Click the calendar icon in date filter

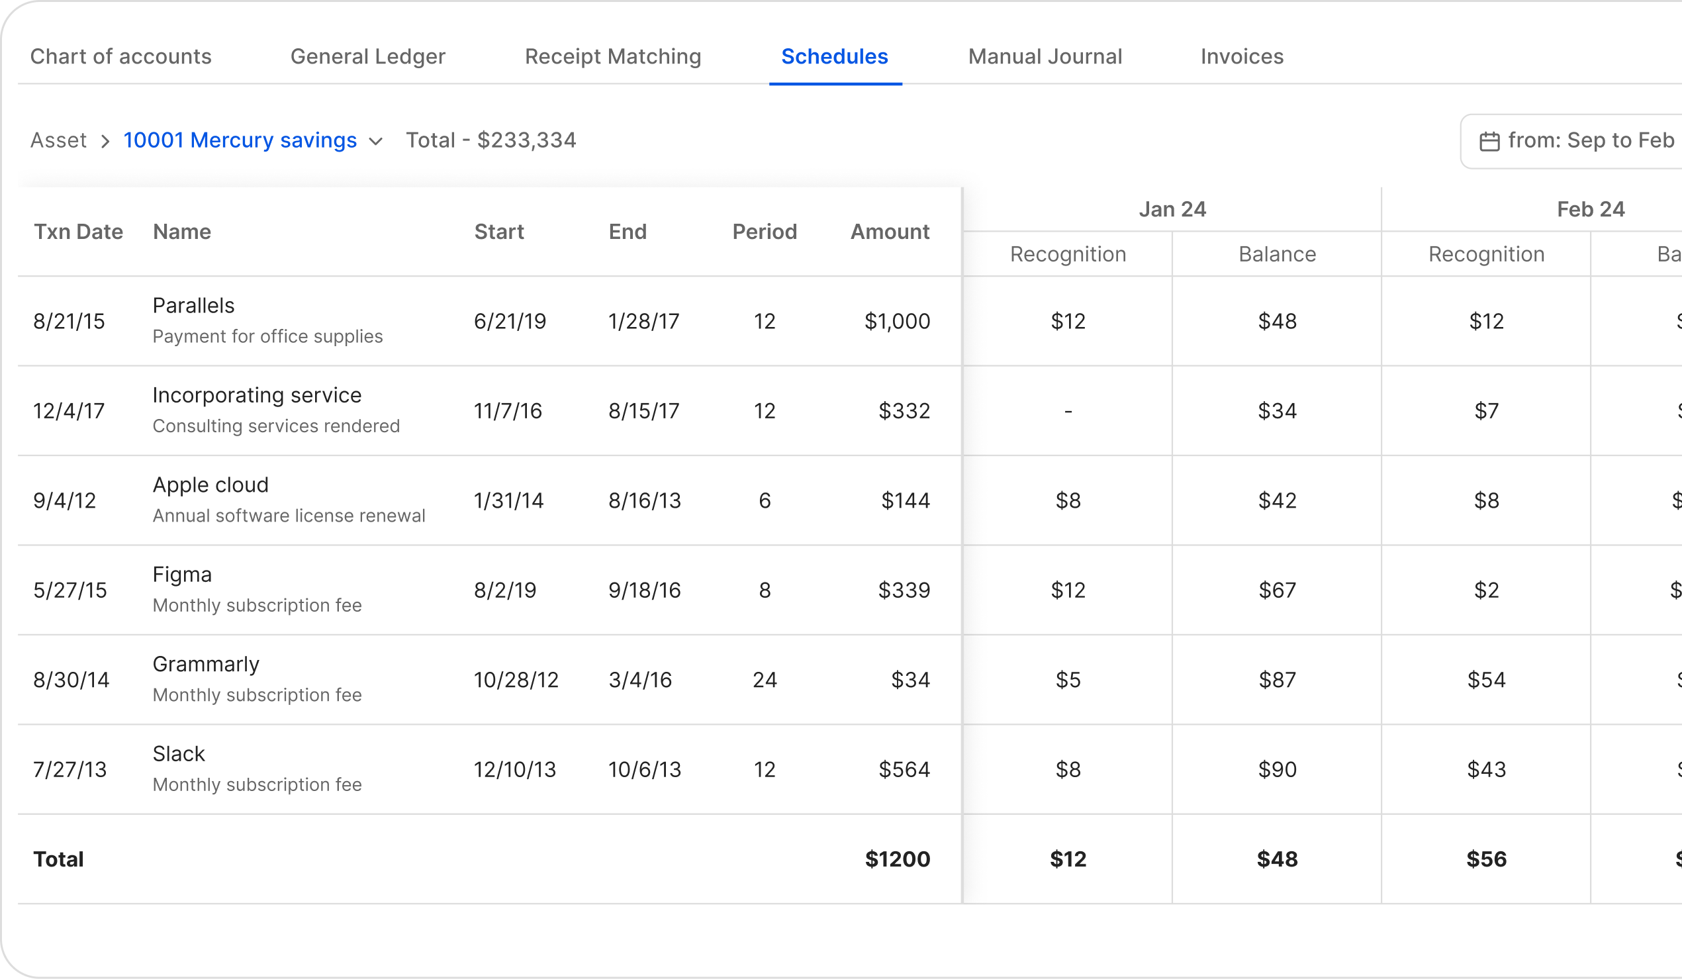coord(1489,142)
